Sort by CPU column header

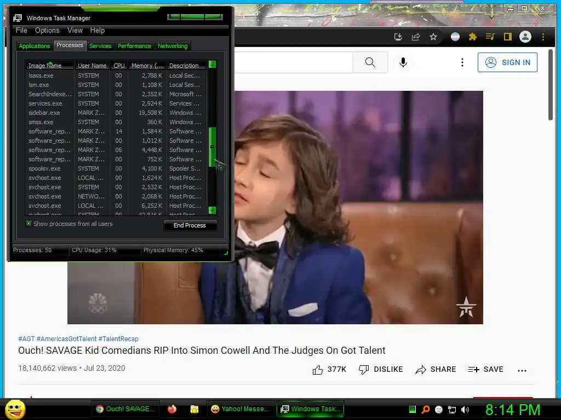point(119,66)
